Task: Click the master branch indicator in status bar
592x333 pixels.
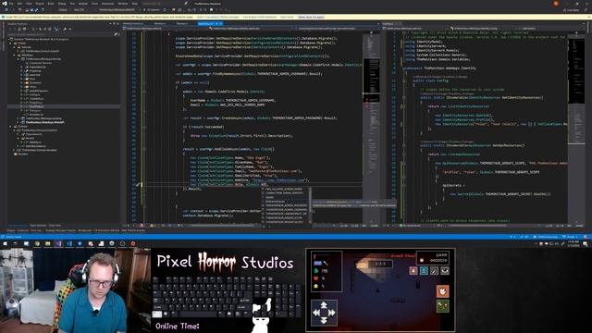Action: pos(570,237)
